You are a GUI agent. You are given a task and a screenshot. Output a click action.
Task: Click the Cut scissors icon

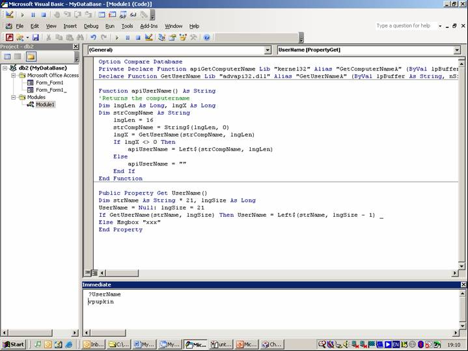tap(48, 38)
